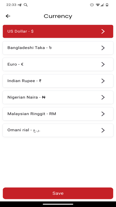Tap the chevron beside Euro
Screen dimensions: 116x207
tap(103, 64)
